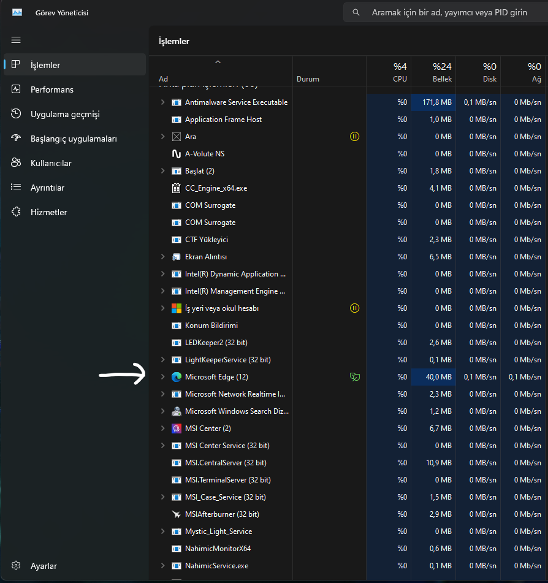Expand the MSI_Case_Service (32 bit) group
The width and height of the screenshot is (548, 583).
(162, 497)
